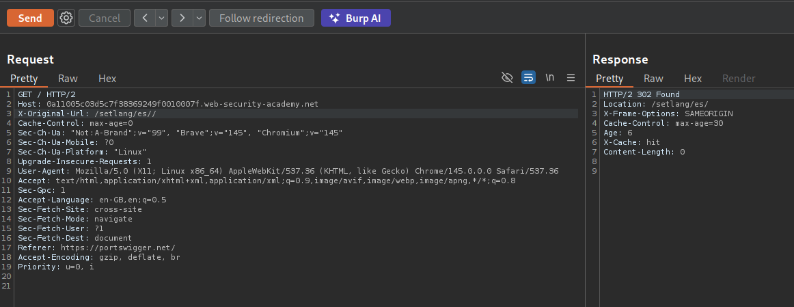Open request editor hamburger menu

click(571, 78)
